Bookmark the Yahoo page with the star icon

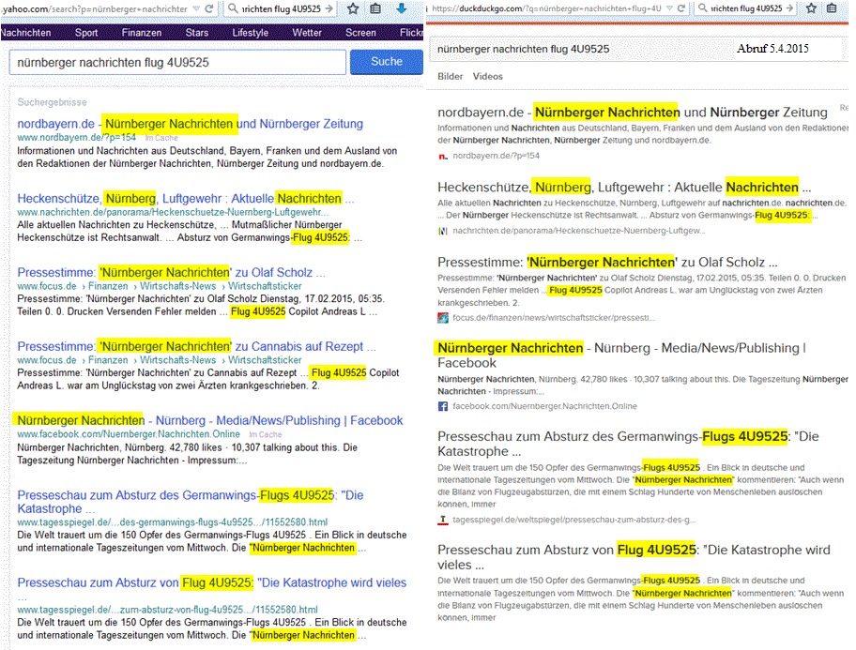[353, 8]
